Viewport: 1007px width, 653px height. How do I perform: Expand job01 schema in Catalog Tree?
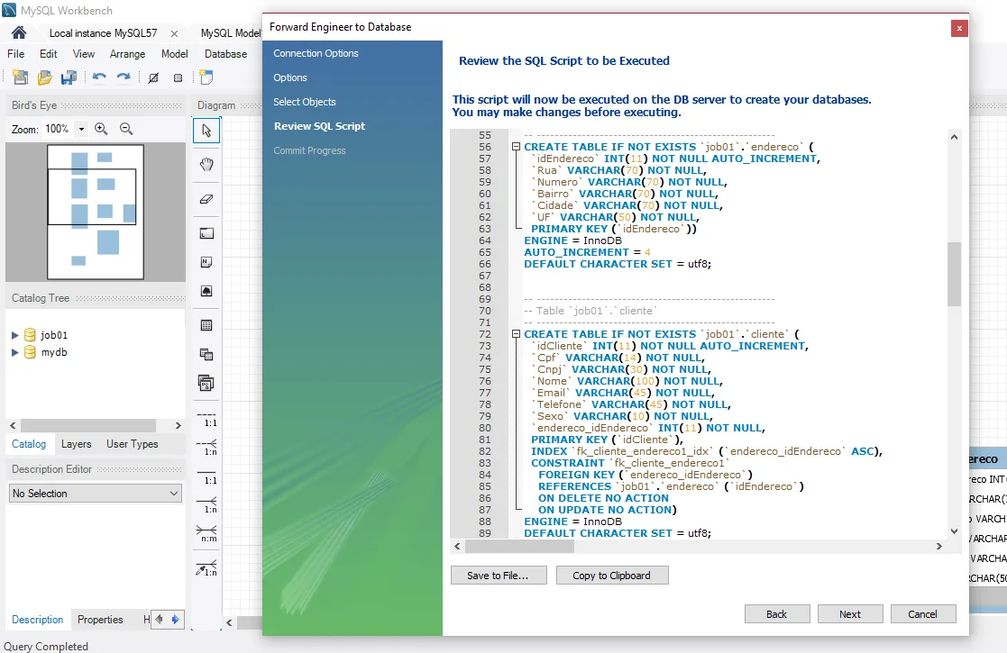(x=14, y=335)
